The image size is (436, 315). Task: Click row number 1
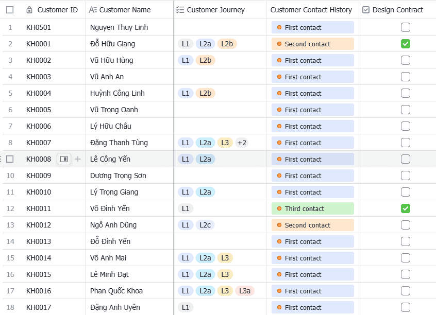[10, 27]
